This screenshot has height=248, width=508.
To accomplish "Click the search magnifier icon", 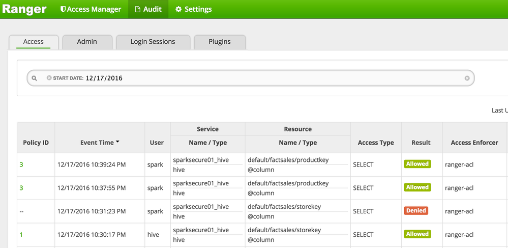I will [x=35, y=78].
